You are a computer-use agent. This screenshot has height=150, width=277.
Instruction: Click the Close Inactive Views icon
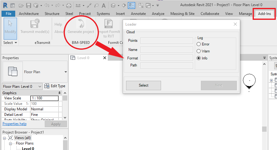pos(141,6)
